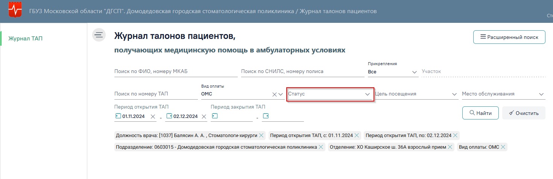The height and width of the screenshot is (179, 553).
Task: Open calendar for Период закрытия ТАП start
Action: pyautogui.click(x=214, y=116)
